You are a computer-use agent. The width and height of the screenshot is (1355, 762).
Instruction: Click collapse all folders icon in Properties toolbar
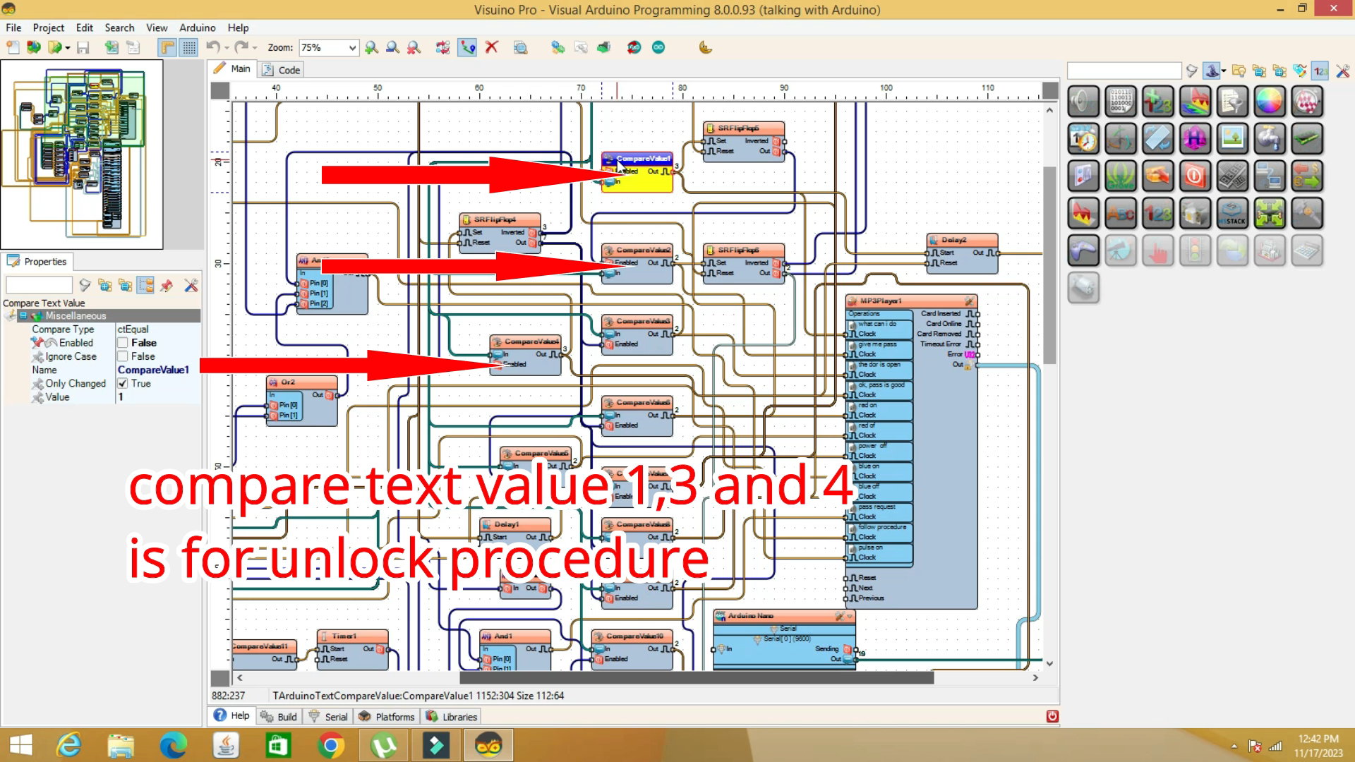pos(126,285)
